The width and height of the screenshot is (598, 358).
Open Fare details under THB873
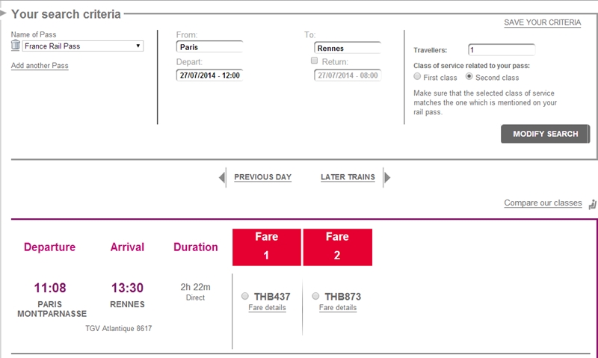[338, 308]
